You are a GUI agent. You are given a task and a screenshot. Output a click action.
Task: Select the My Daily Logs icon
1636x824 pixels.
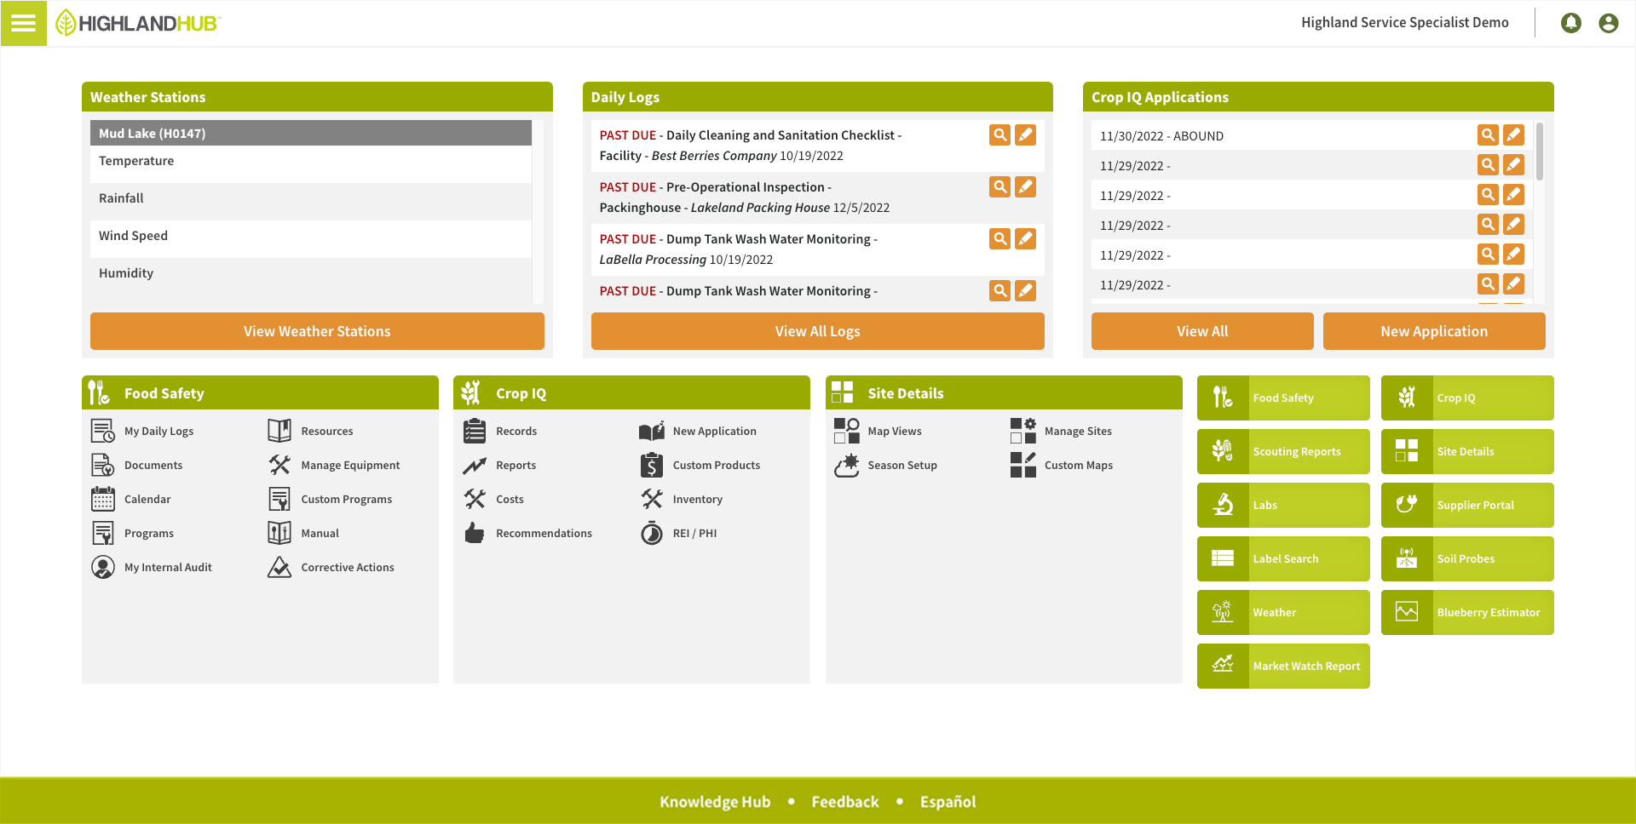[x=102, y=431]
